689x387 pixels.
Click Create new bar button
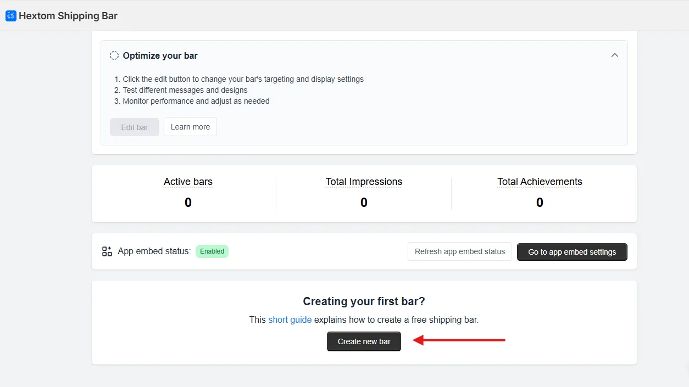[364, 341]
